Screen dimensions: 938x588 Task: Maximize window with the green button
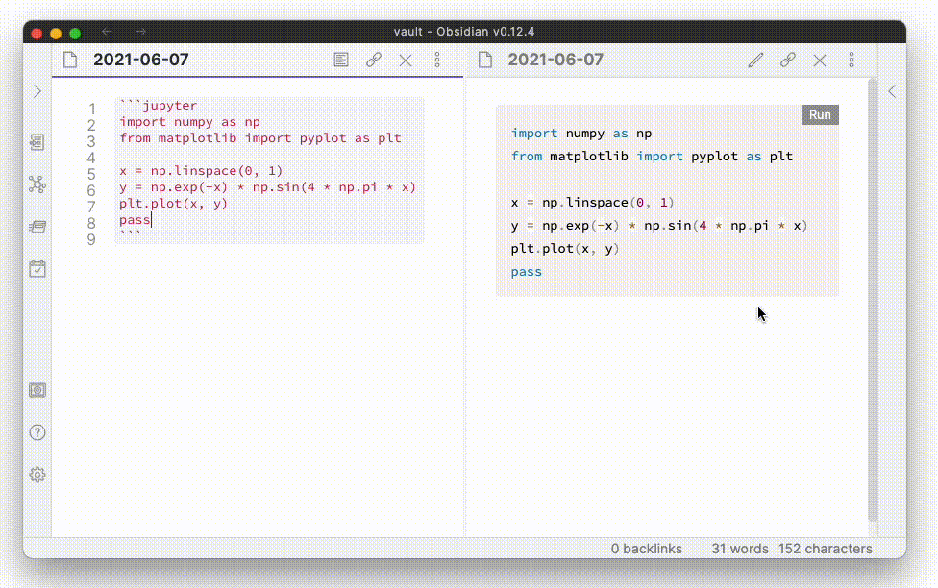coord(75,34)
